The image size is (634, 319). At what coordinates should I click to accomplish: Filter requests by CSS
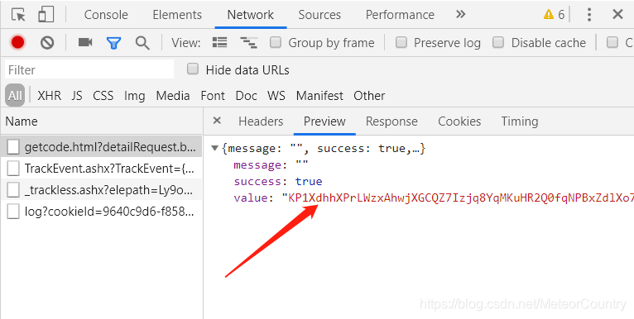coord(103,96)
